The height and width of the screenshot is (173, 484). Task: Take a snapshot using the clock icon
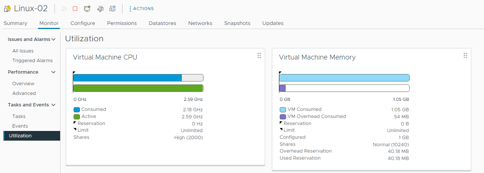coord(112,9)
